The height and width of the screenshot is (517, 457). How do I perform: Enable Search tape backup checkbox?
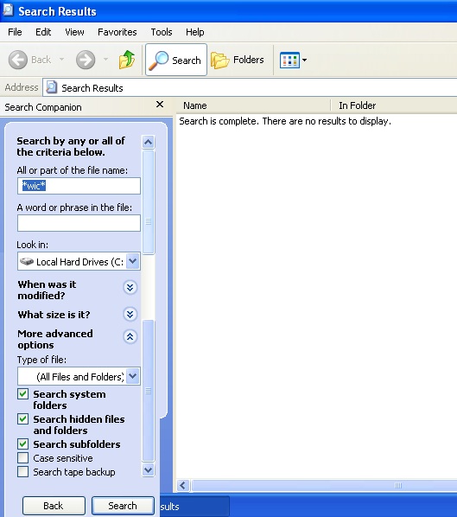coord(22,472)
